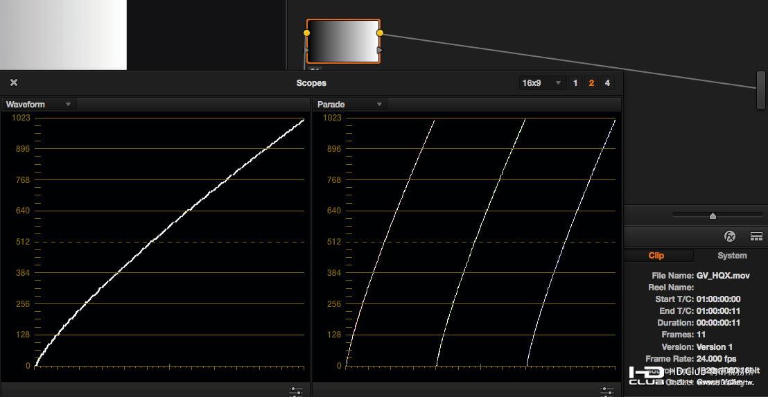The width and height of the screenshot is (768, 397).
Task: Show 4 scopes at once
Action: point(607,83)
